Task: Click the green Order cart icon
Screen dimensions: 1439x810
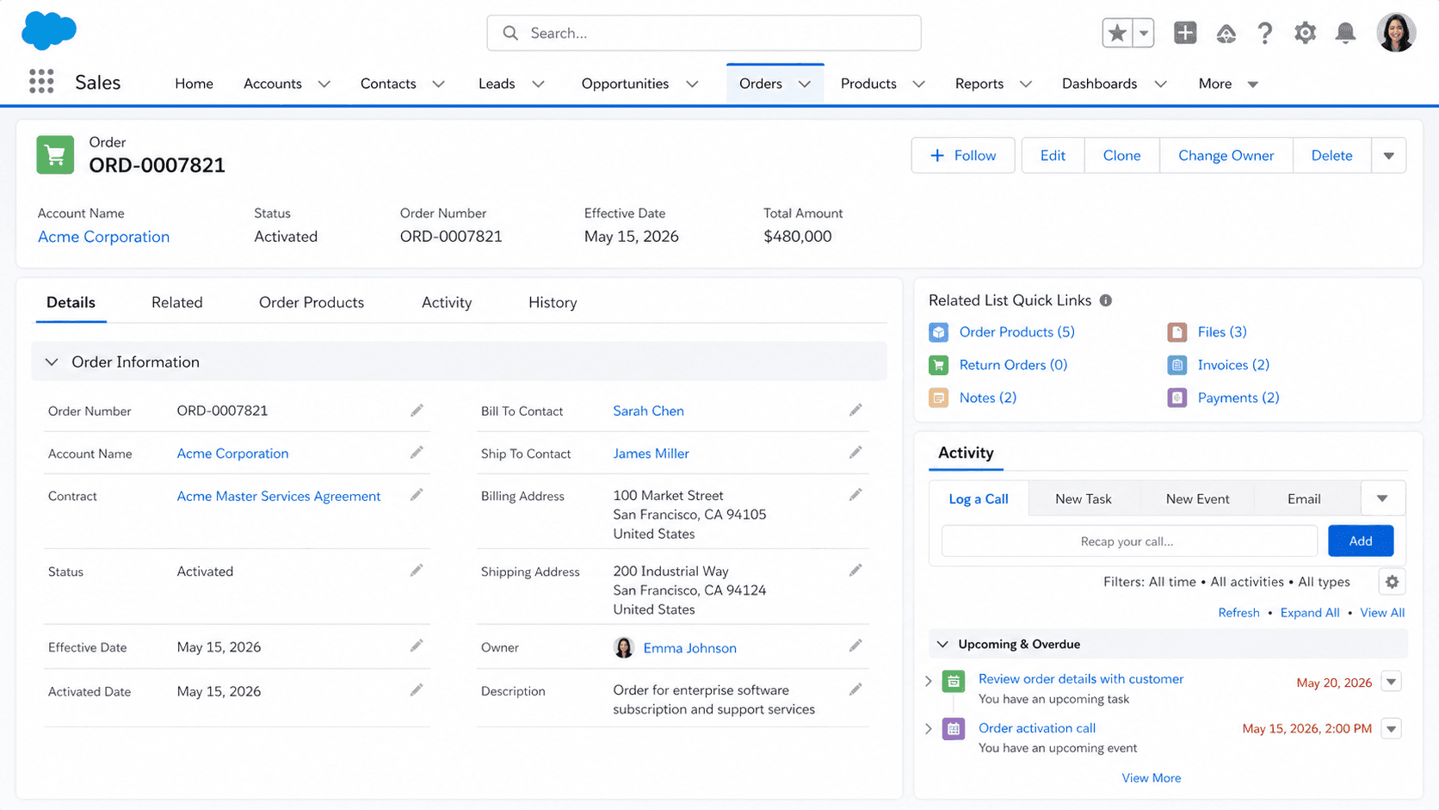Action: [x=55, y=155]
